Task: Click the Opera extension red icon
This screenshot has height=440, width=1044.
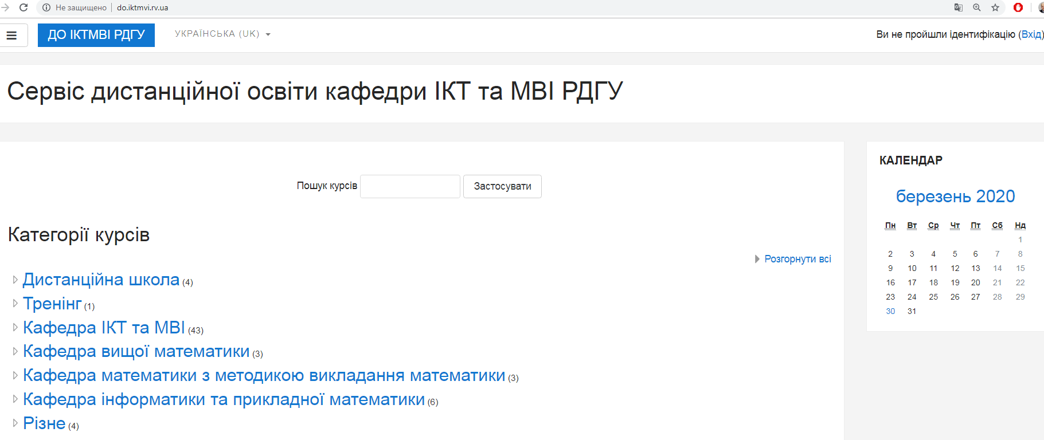Action: 1018,7
